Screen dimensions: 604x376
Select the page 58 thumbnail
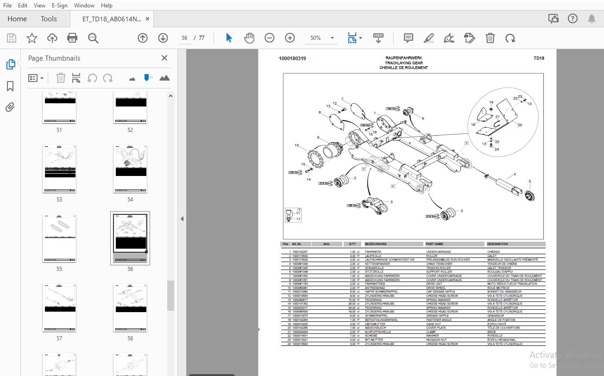(130, 307)
